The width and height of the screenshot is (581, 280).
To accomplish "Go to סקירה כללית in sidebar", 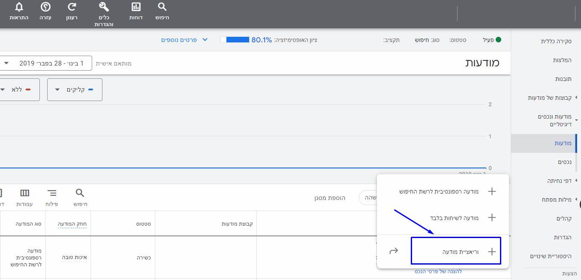I will coord(556,41).
